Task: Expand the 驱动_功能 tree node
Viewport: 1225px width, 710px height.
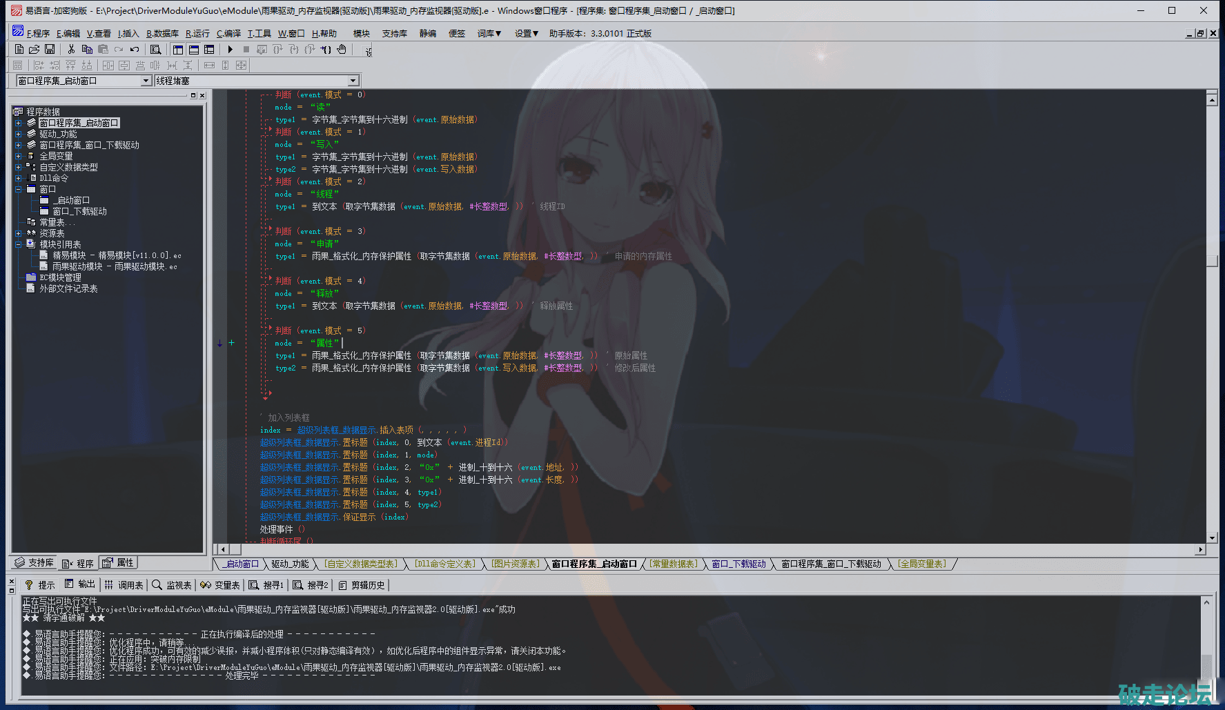Action: coord(19,134)
